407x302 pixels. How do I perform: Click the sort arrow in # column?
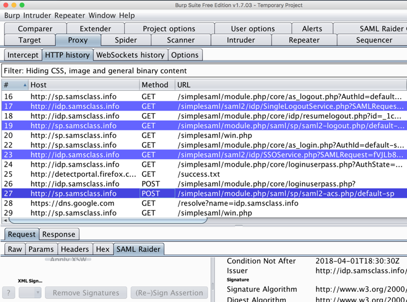[x=25, y=85]
